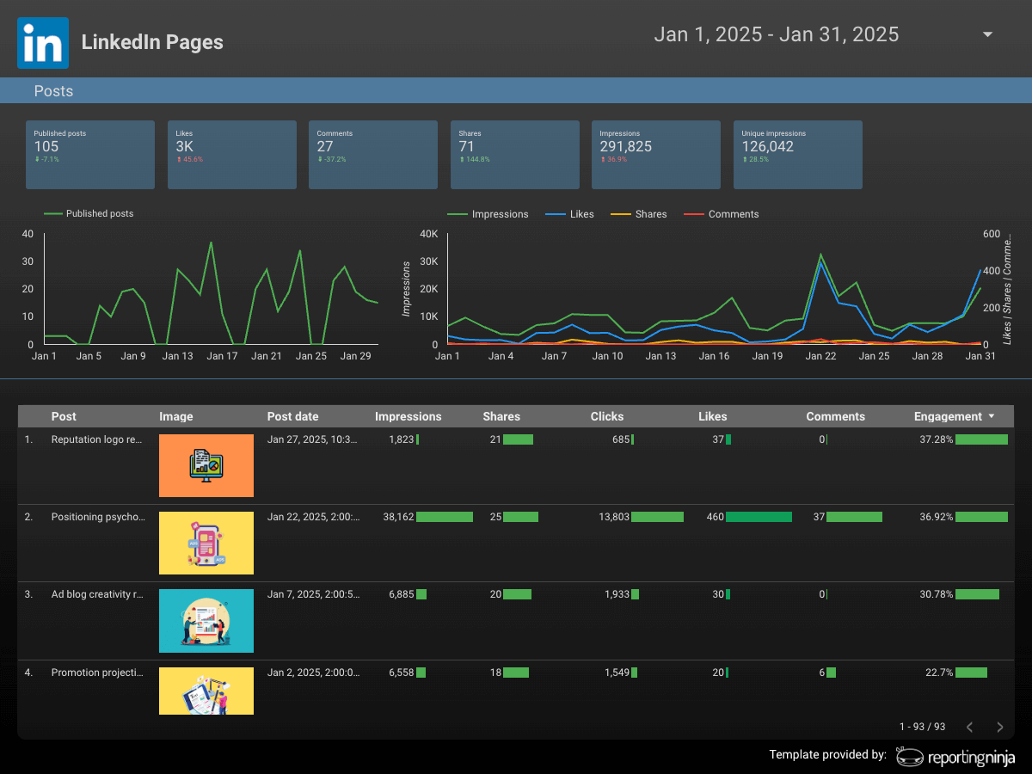The image size is (1032, 774).
Task: Click the '1 - 93 / 93' pagination text
Action: (922, 727)
